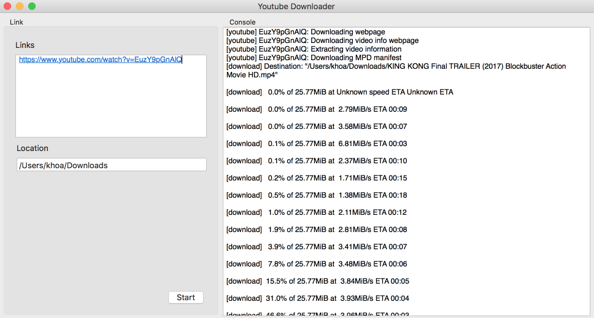The image size is (594, 318).
Task: Click the Start button
Action: pyautogui.click(x=185, y=298)
